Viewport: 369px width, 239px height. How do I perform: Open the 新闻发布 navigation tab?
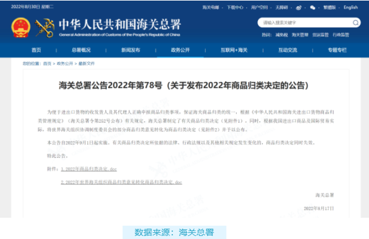click(130, 50)
